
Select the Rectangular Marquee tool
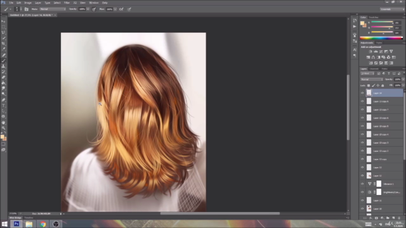click(3, 27)
